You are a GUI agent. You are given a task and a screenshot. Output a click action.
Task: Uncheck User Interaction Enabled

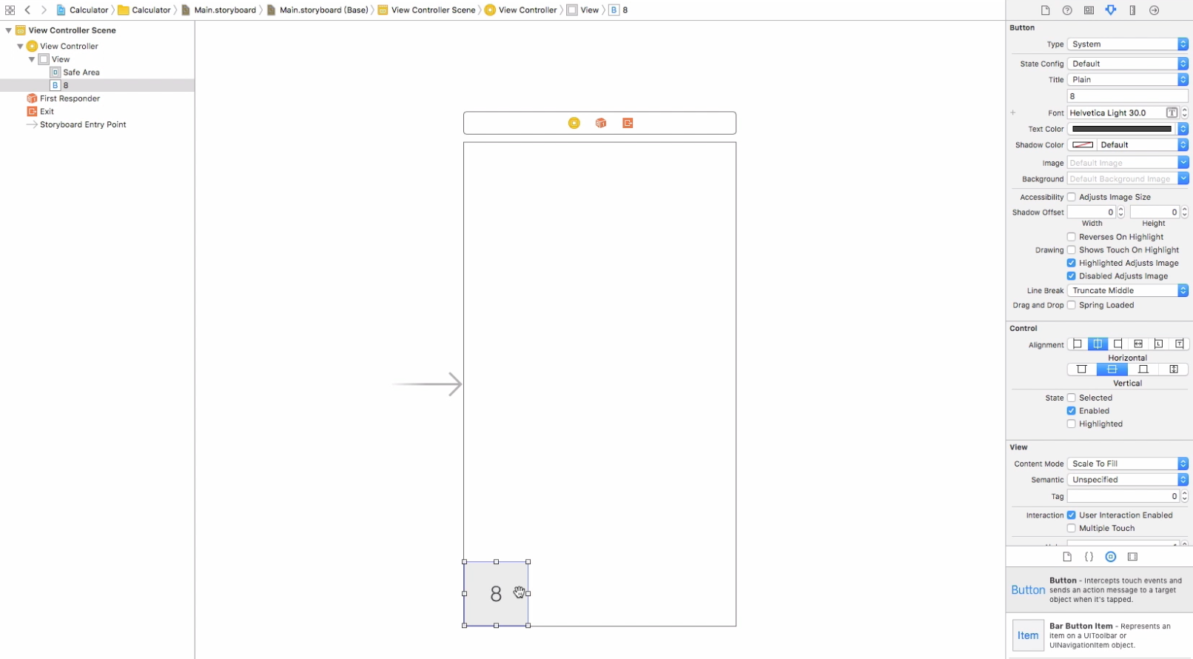(1071, 515)
